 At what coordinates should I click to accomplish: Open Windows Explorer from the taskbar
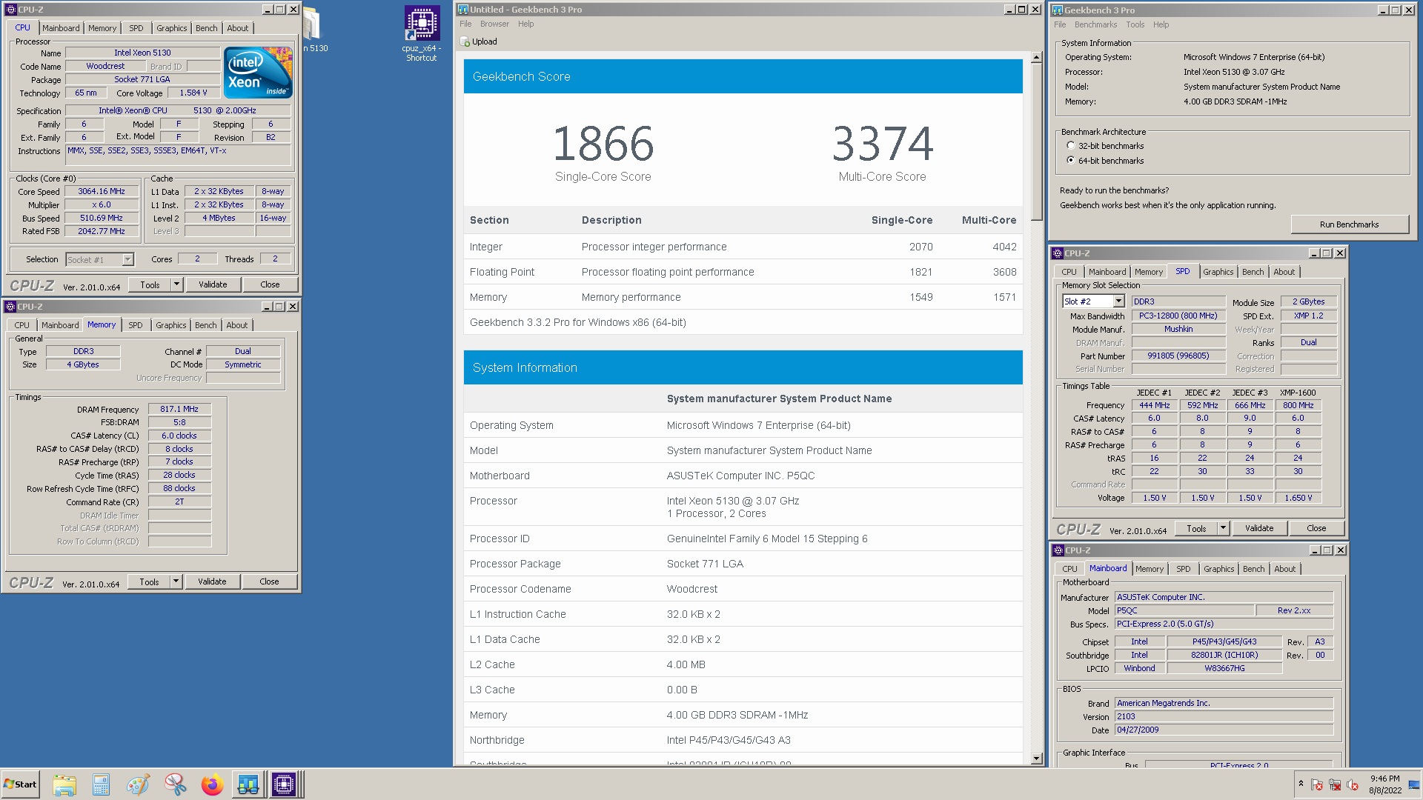click(64, 784)
